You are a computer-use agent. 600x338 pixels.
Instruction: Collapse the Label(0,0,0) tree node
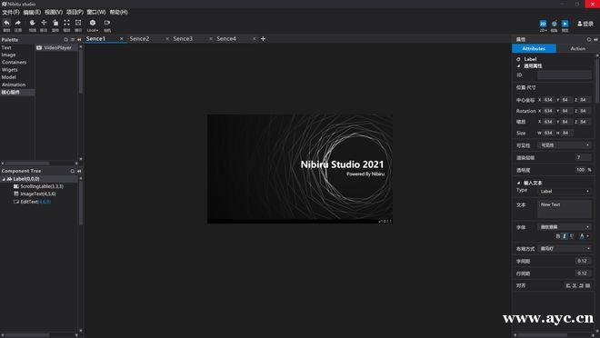pos(4,179)
